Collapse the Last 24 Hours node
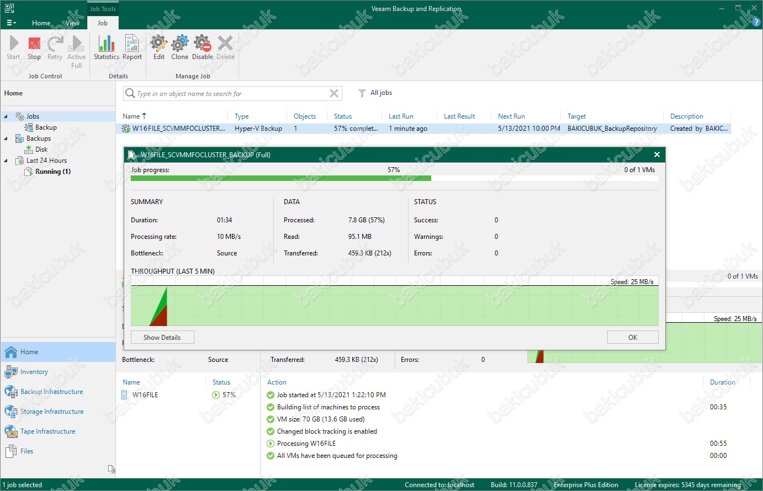 click(x=6, y=161)
